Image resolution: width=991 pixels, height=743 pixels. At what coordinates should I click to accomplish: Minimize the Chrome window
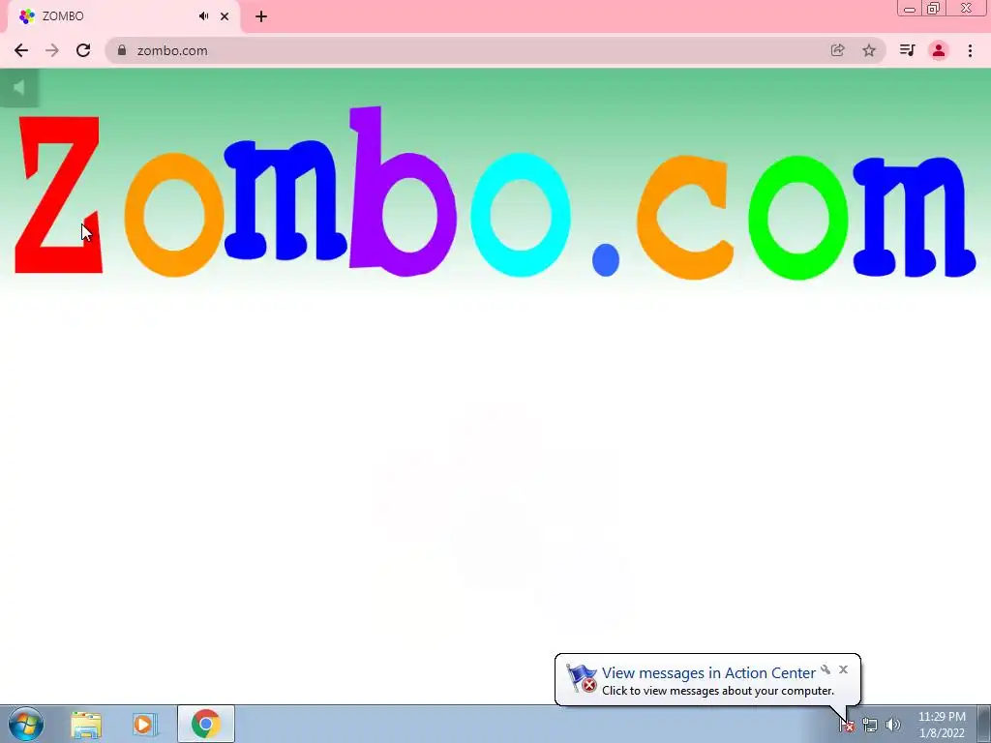click(x=910, y=9)
